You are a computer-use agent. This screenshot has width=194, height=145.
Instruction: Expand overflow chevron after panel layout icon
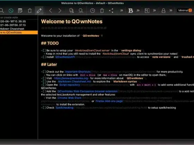pyautogui.click(x=155, y=11)
